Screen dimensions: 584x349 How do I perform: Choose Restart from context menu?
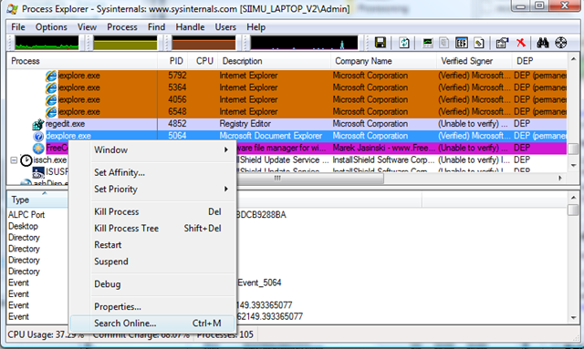coord(152,245)
